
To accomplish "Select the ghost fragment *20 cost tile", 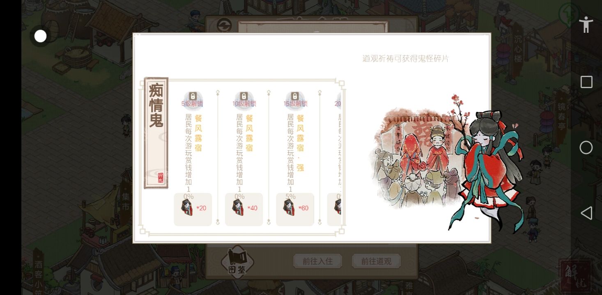I will [x=193, y=209].
